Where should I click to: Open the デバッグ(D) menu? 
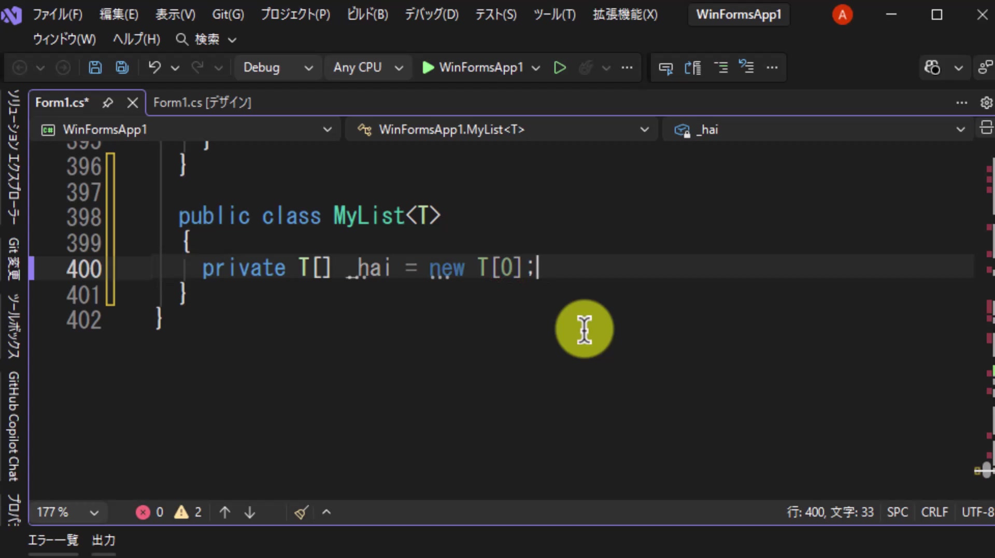tap(432, 15)
